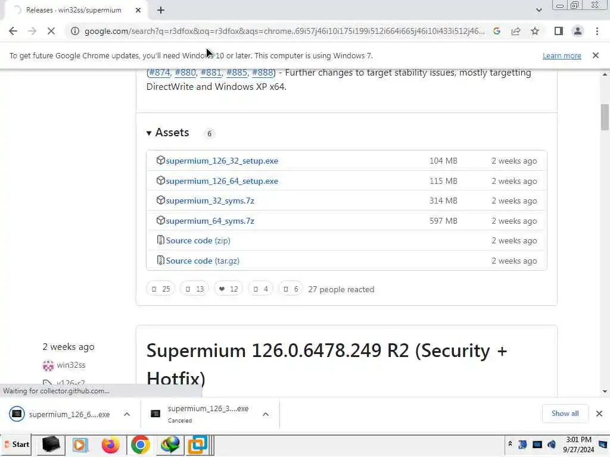Click the volume icon in system tray
The width and height of the screenshot is (610, 457).
(552, 445)
